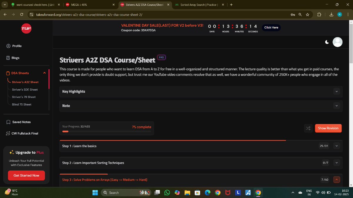Screen dimensions: 353x198
Task: Select Blind 75 Sheet
Action: 21,104
